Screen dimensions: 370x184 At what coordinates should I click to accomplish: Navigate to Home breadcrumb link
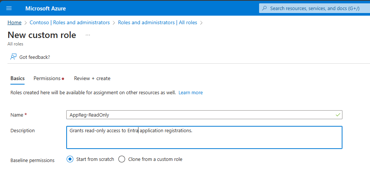pos(15,22)
